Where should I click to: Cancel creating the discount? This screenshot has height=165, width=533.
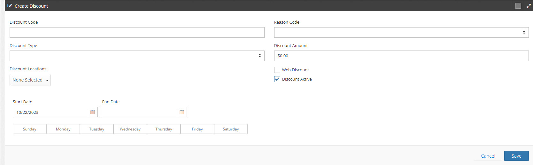click(x=488, y=156)
